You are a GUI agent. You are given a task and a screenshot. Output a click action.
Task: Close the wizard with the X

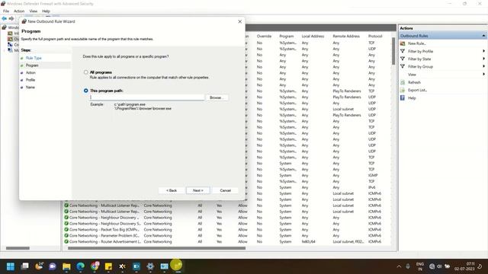[x=239, y=21]
